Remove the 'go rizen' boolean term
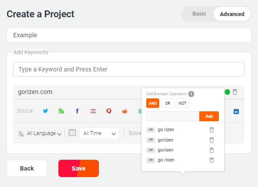The image size is (258, 187). 211,130
